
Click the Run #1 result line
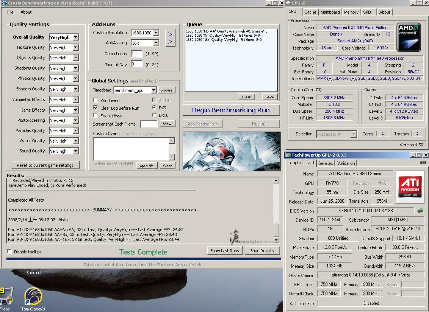click(x=96, y=230)
